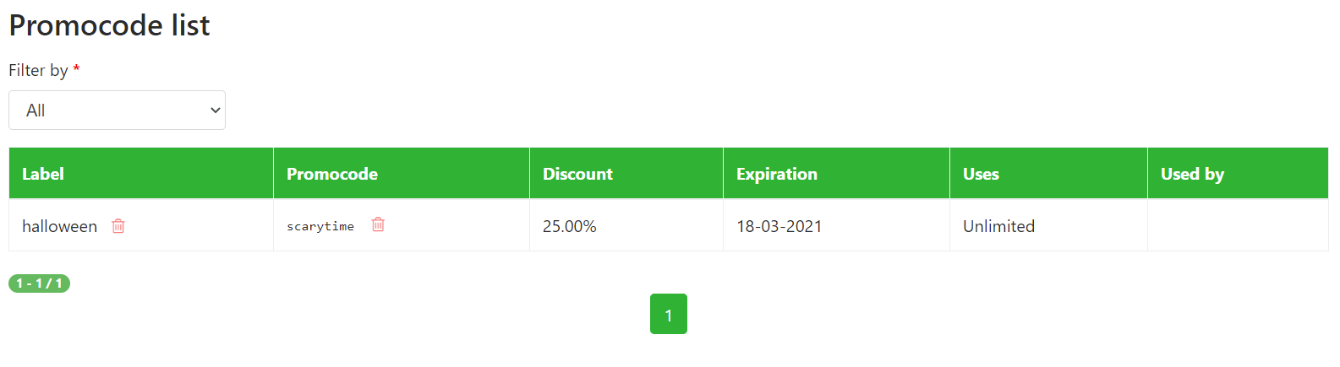Click the Label column header
The height and width of the screenshot is (367, 1340).
point(43,174)
